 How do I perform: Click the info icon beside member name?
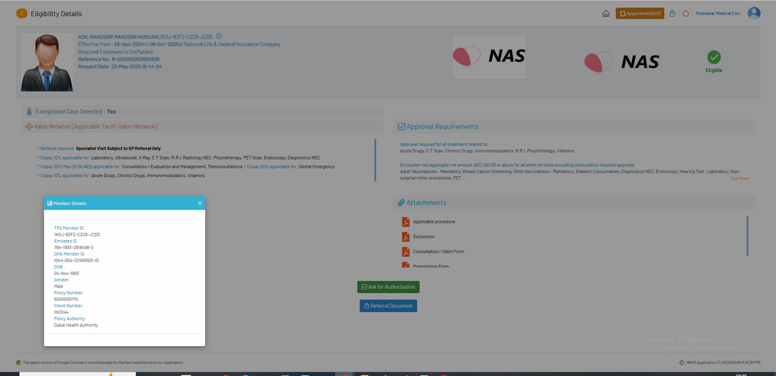click(x=218, y=36)
